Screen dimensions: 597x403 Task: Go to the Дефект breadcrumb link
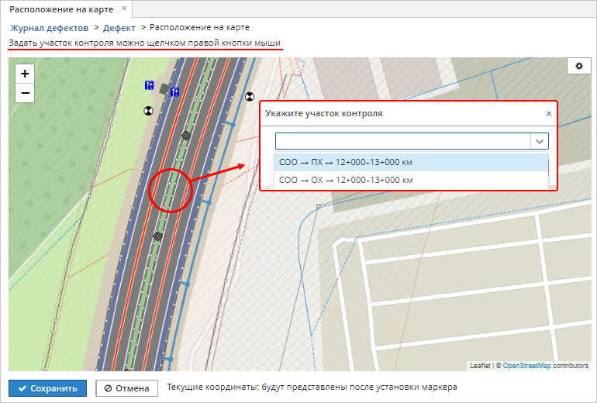click(x=119, y=28)
